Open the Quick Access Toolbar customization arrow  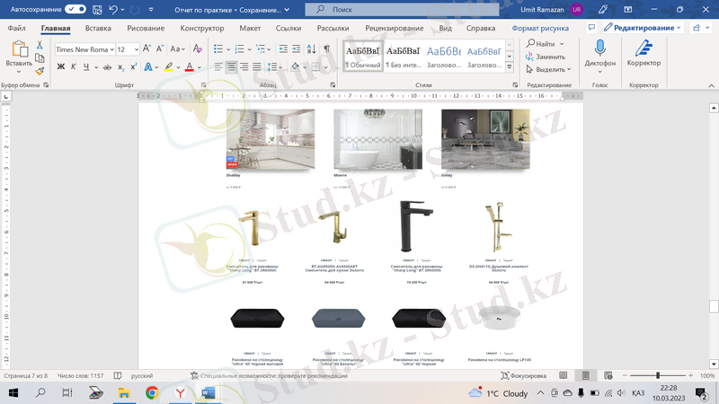[x=151, y=9]
